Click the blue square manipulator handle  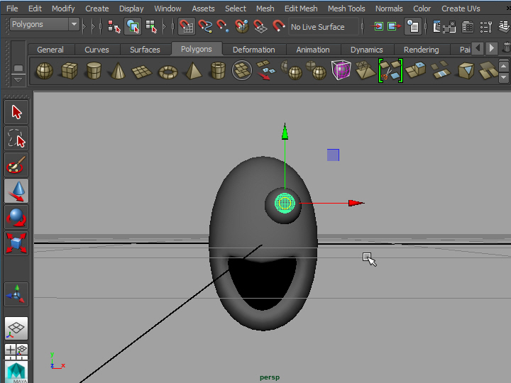click(333, 155)
